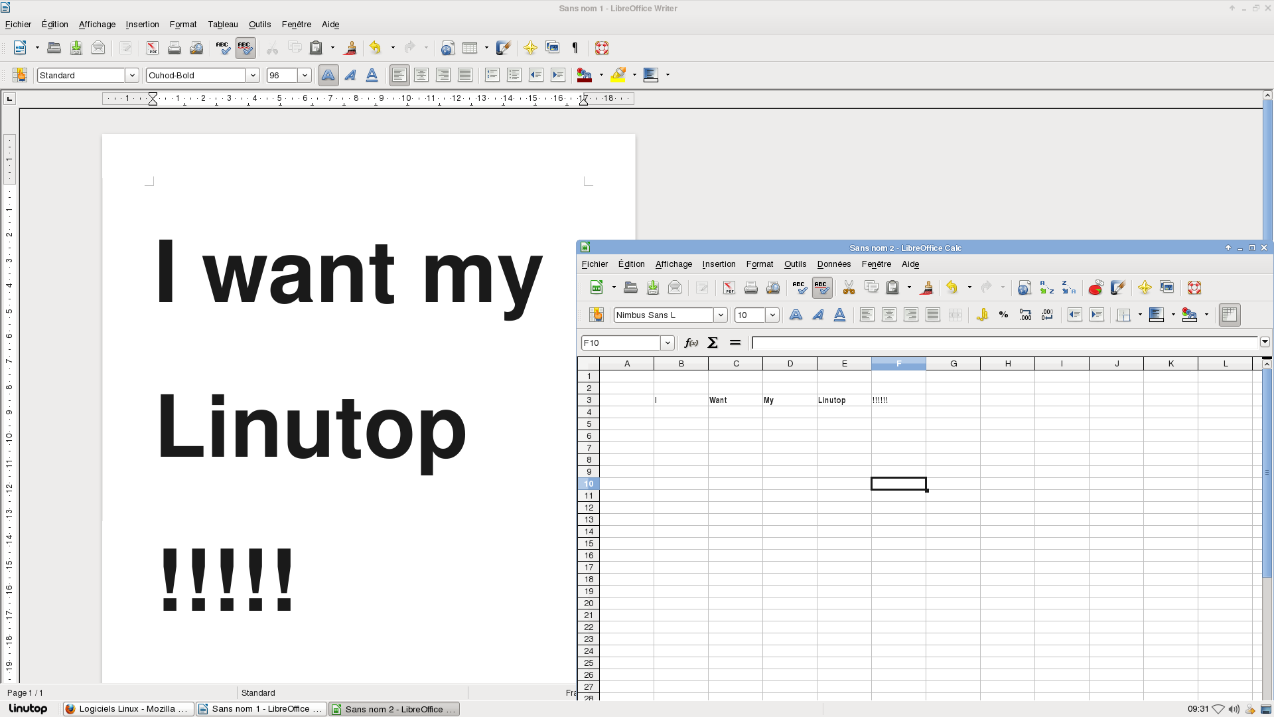
Task: Switch to Sans nom 2 taskbar button
Action: [x=395, y=709]
